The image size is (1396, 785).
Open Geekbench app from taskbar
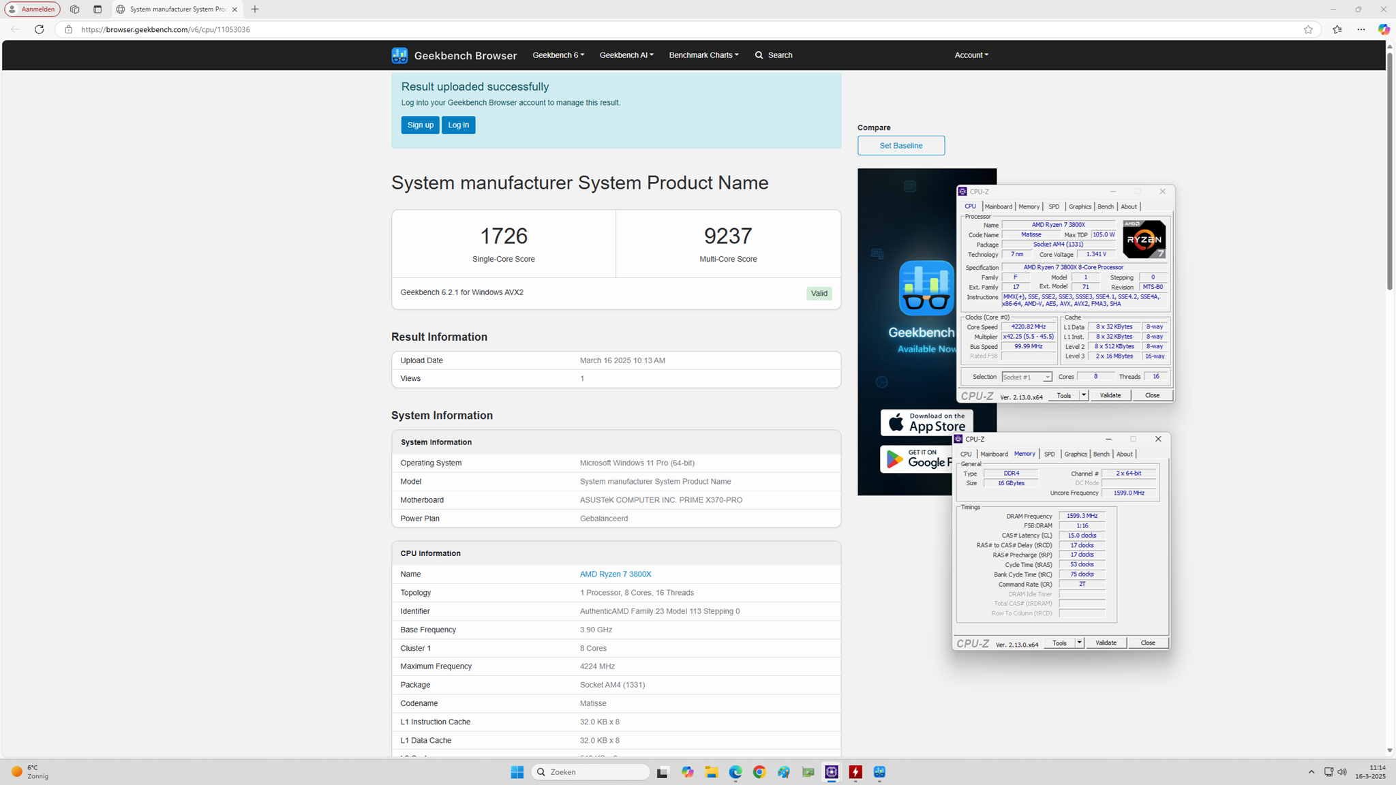coord(880,772)
